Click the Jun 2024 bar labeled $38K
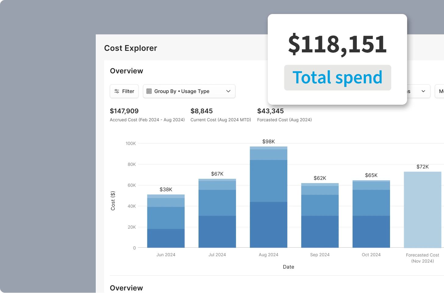This screenshot has height=293, width=444. tap(166, 221)
